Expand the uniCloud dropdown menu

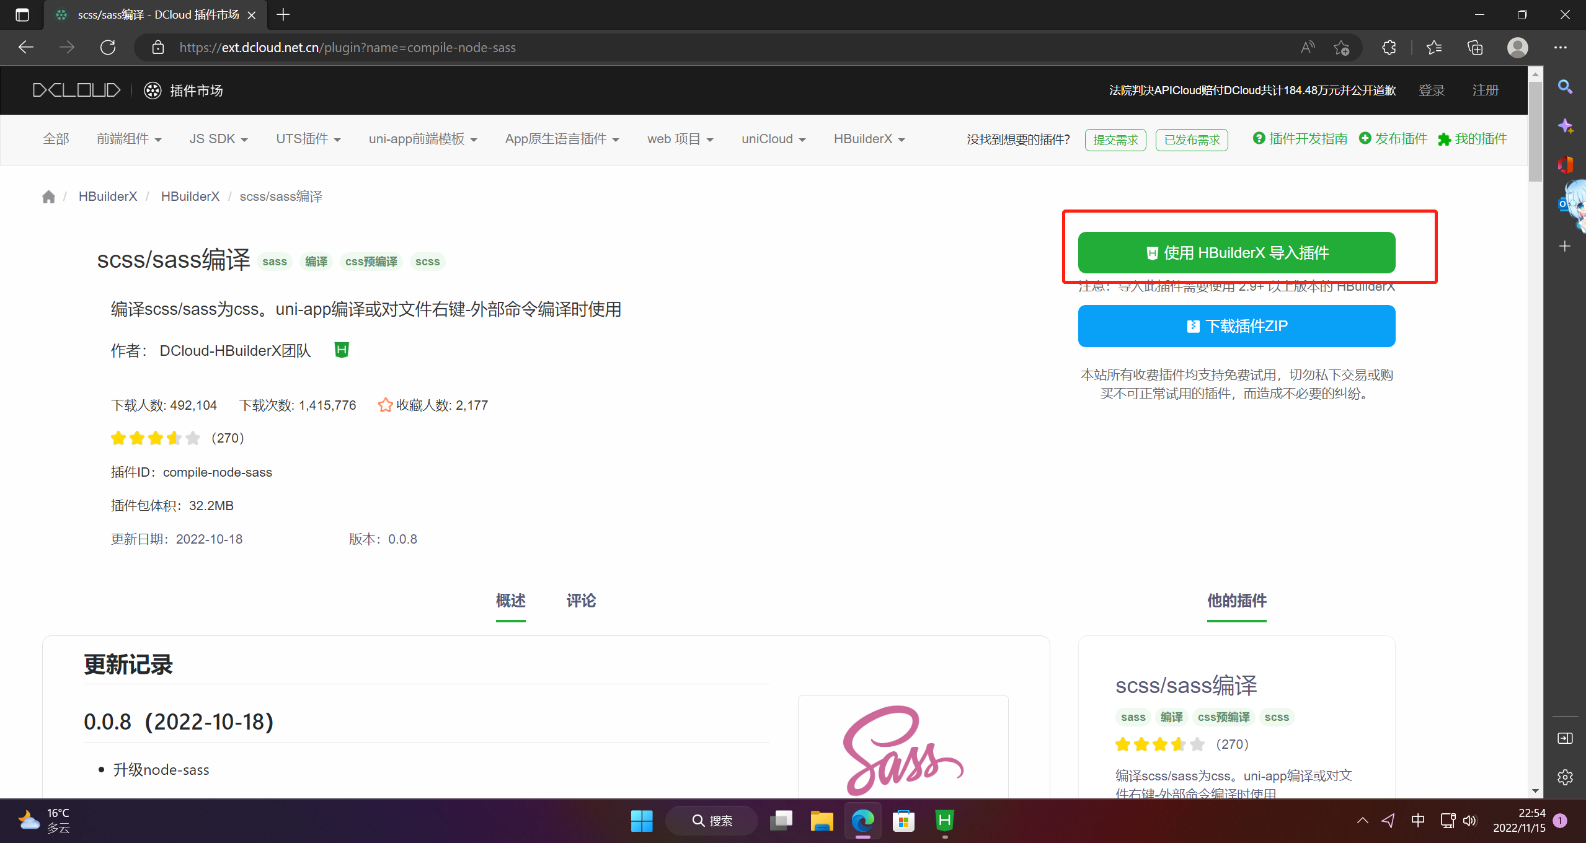coord(773,139)
